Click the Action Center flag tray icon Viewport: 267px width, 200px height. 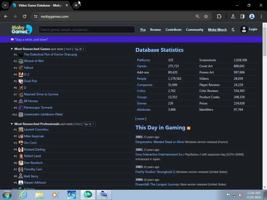pyautogui.click(x=228, y=195)
